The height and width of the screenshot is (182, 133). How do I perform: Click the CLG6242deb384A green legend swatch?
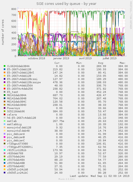point(5,66)
